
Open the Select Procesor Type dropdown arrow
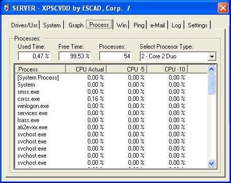[212, 56]
